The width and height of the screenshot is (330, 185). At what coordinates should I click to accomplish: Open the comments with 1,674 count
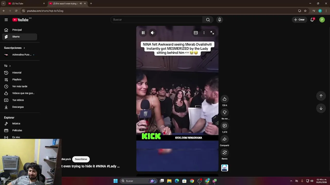point(225,126)
